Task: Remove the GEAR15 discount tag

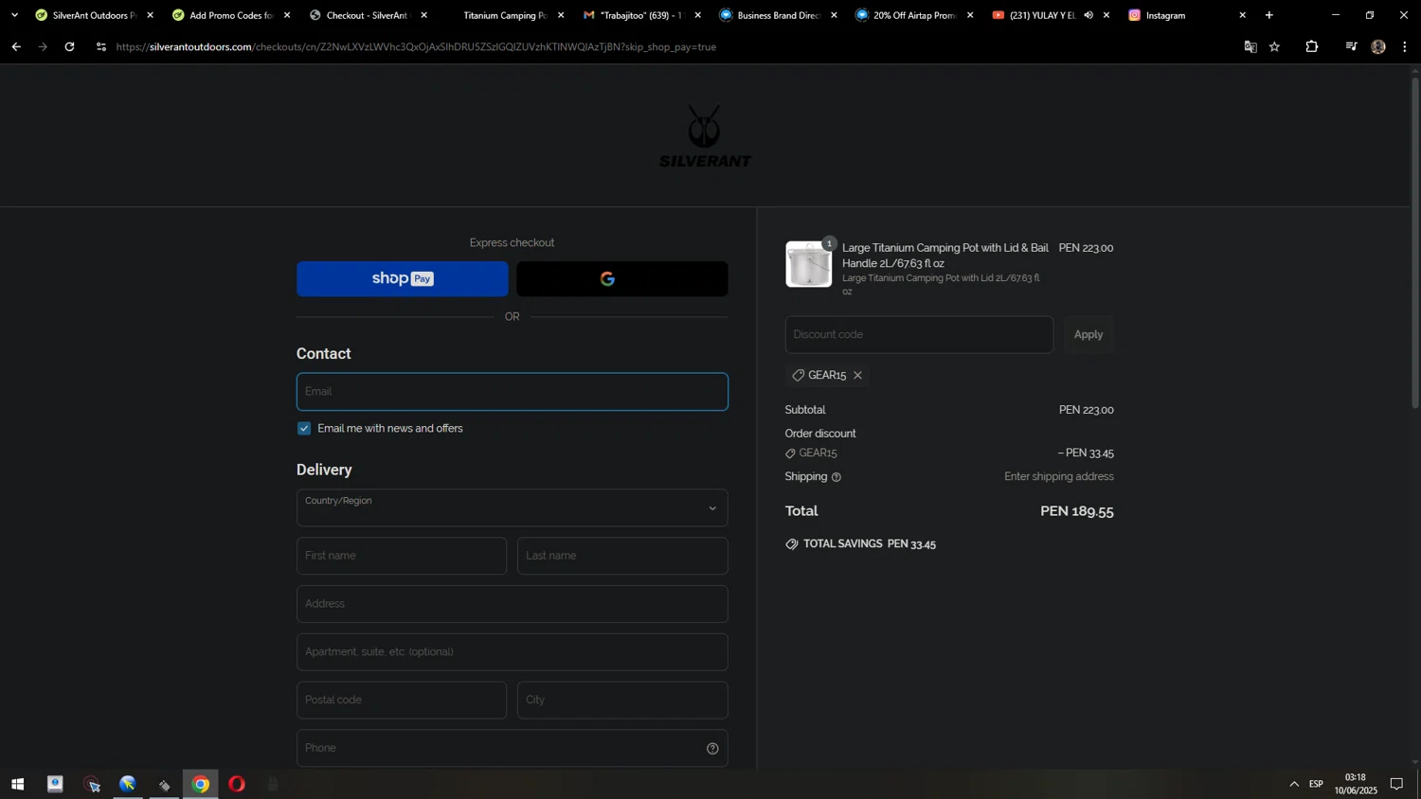Action: coord(857,375)
